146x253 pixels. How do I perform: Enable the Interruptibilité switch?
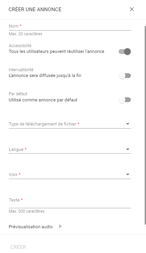coord(125,76)
